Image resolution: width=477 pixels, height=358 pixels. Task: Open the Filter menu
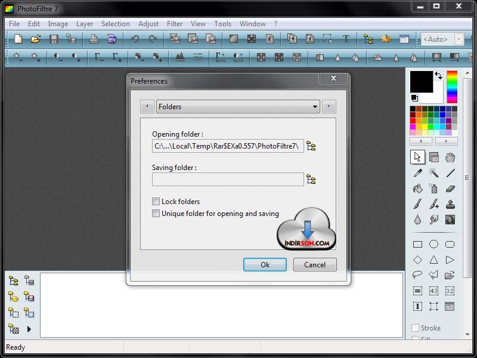[175, 24]
